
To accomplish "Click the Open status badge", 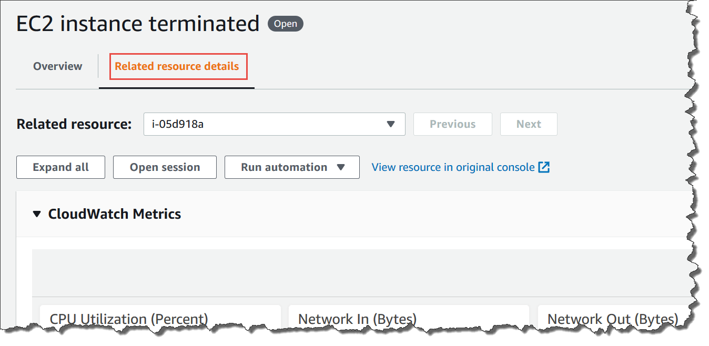I will 285,24.
